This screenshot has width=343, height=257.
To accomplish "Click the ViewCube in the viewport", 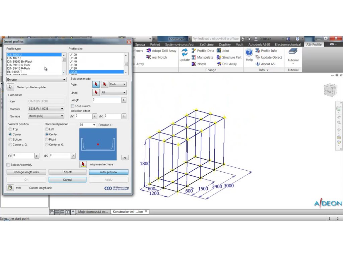I will (x=330, y=90).
